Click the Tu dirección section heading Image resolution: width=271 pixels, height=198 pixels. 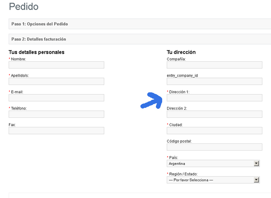[x=181, y=52]
